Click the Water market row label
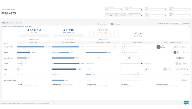Screen dimensions: 192x109 coord(6,53)
